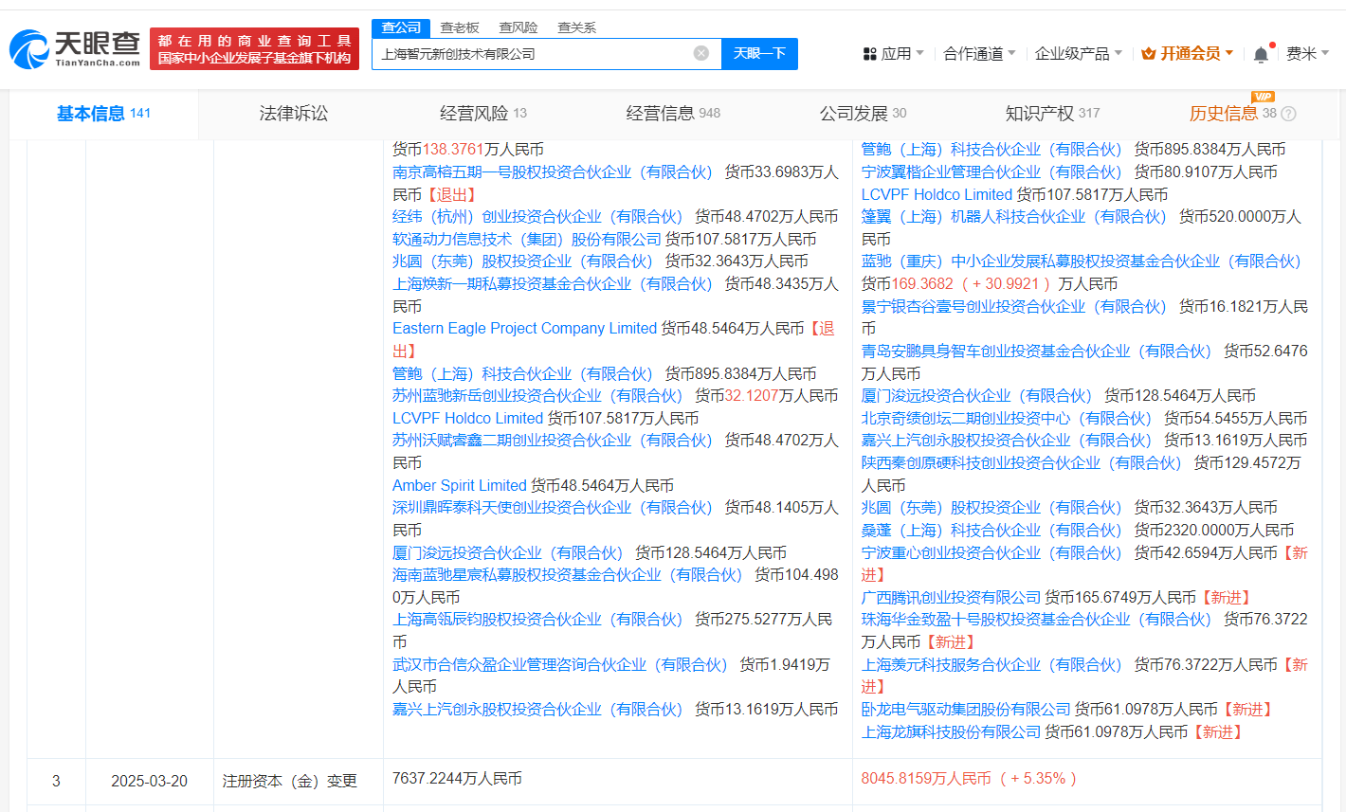The height and width of the screenshot is (812, 1346).
Task: Open the 法律诉讼 section tab
Action: 294,114
